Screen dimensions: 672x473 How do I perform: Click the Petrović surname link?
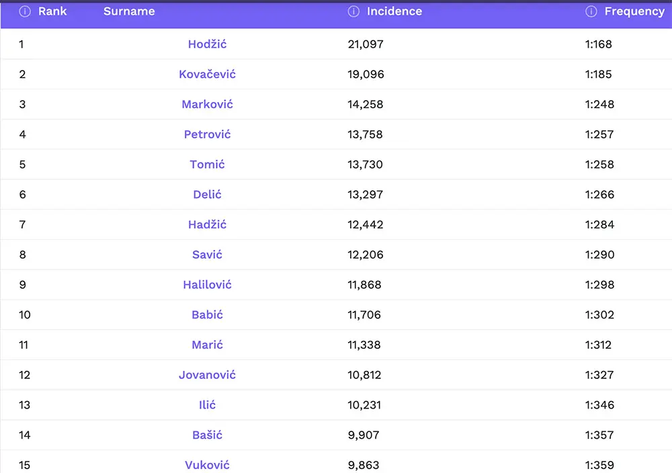pyautogui.click(x=207, y=134)
